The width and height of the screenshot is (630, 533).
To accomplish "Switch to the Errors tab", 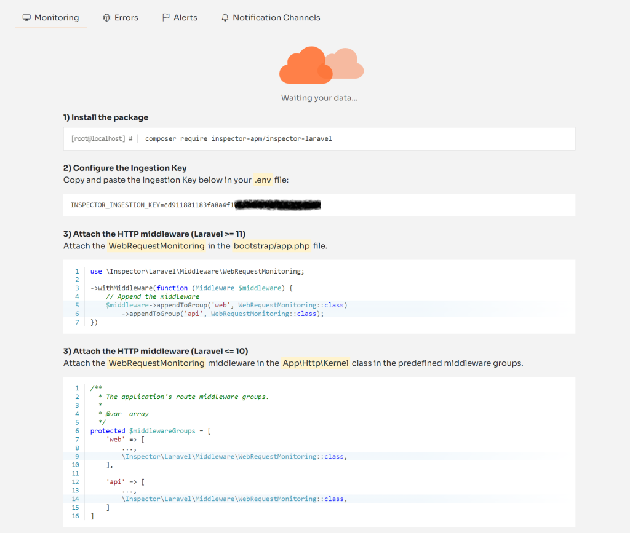I will [x=125, y=17].
